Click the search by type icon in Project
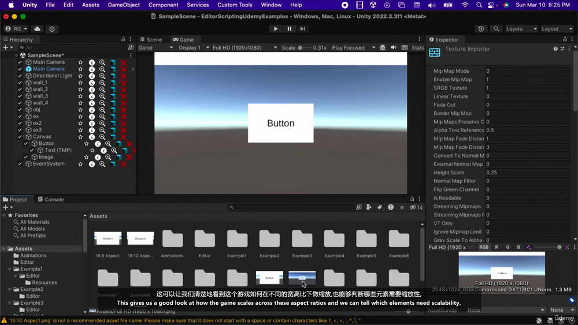Viewport: 578px width, 325px height. pos(369,207)
